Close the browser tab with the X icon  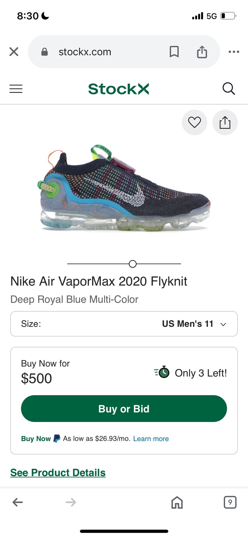tap(14, 52)
